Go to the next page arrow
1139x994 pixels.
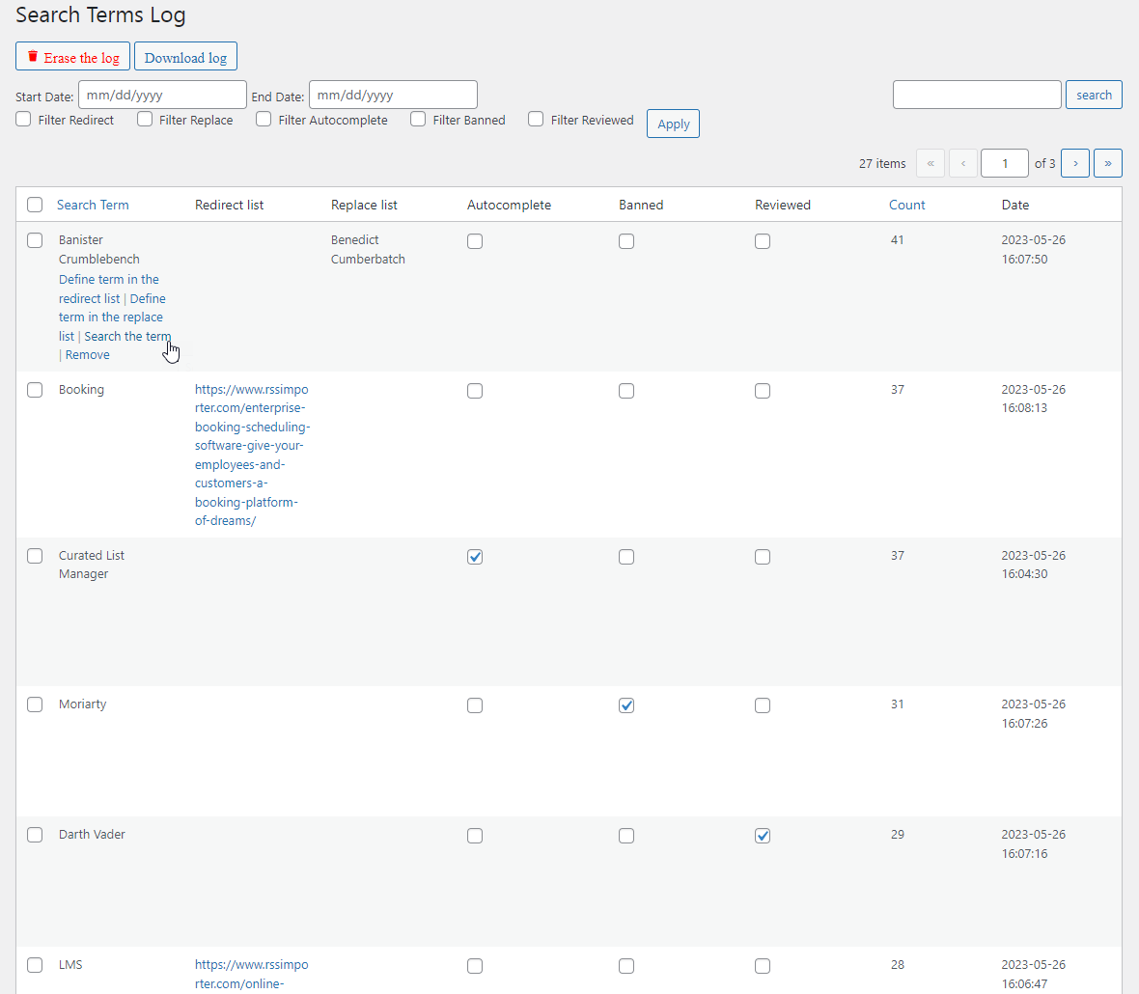tap(1074, 163)
